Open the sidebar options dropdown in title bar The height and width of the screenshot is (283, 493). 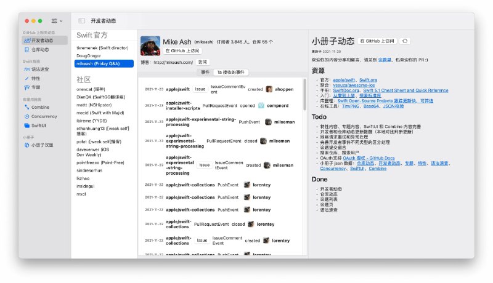(x=57, y=21)
